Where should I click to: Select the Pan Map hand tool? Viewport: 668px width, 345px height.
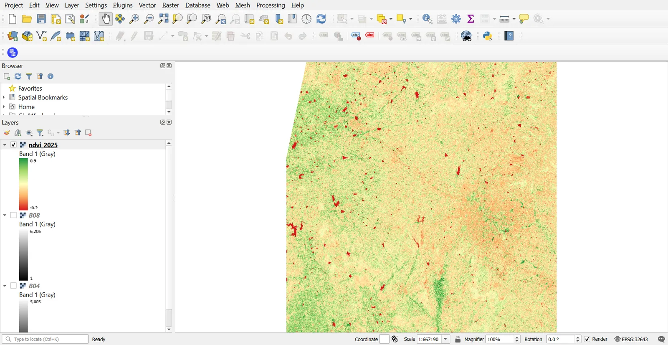point(106,19)
